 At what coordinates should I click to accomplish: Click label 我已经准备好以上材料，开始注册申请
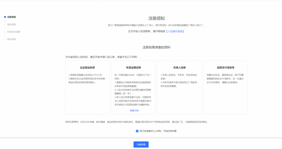coord(158,131)
